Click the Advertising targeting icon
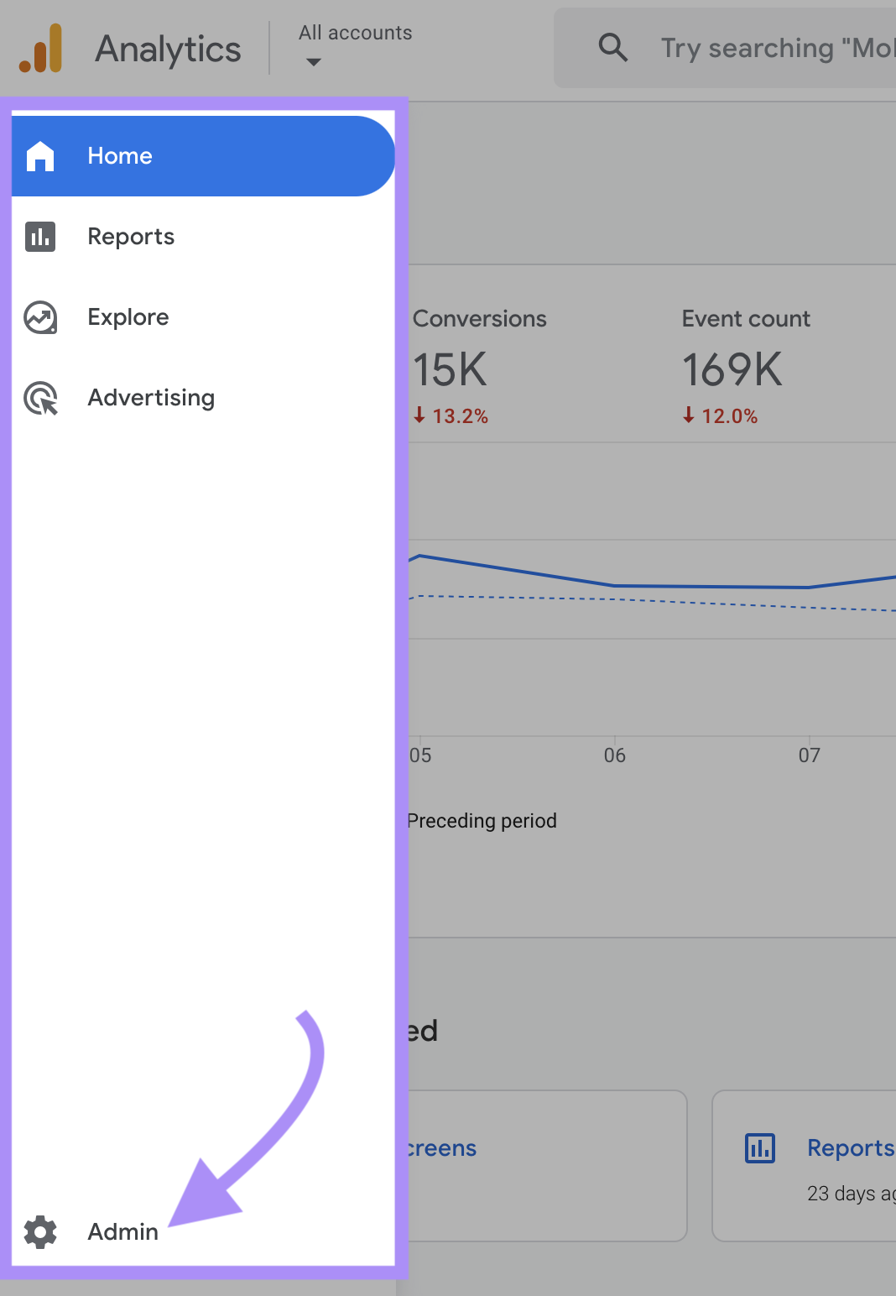This screenshot has height=1296, width=896. pyautogui.click(x=40, y=398)
